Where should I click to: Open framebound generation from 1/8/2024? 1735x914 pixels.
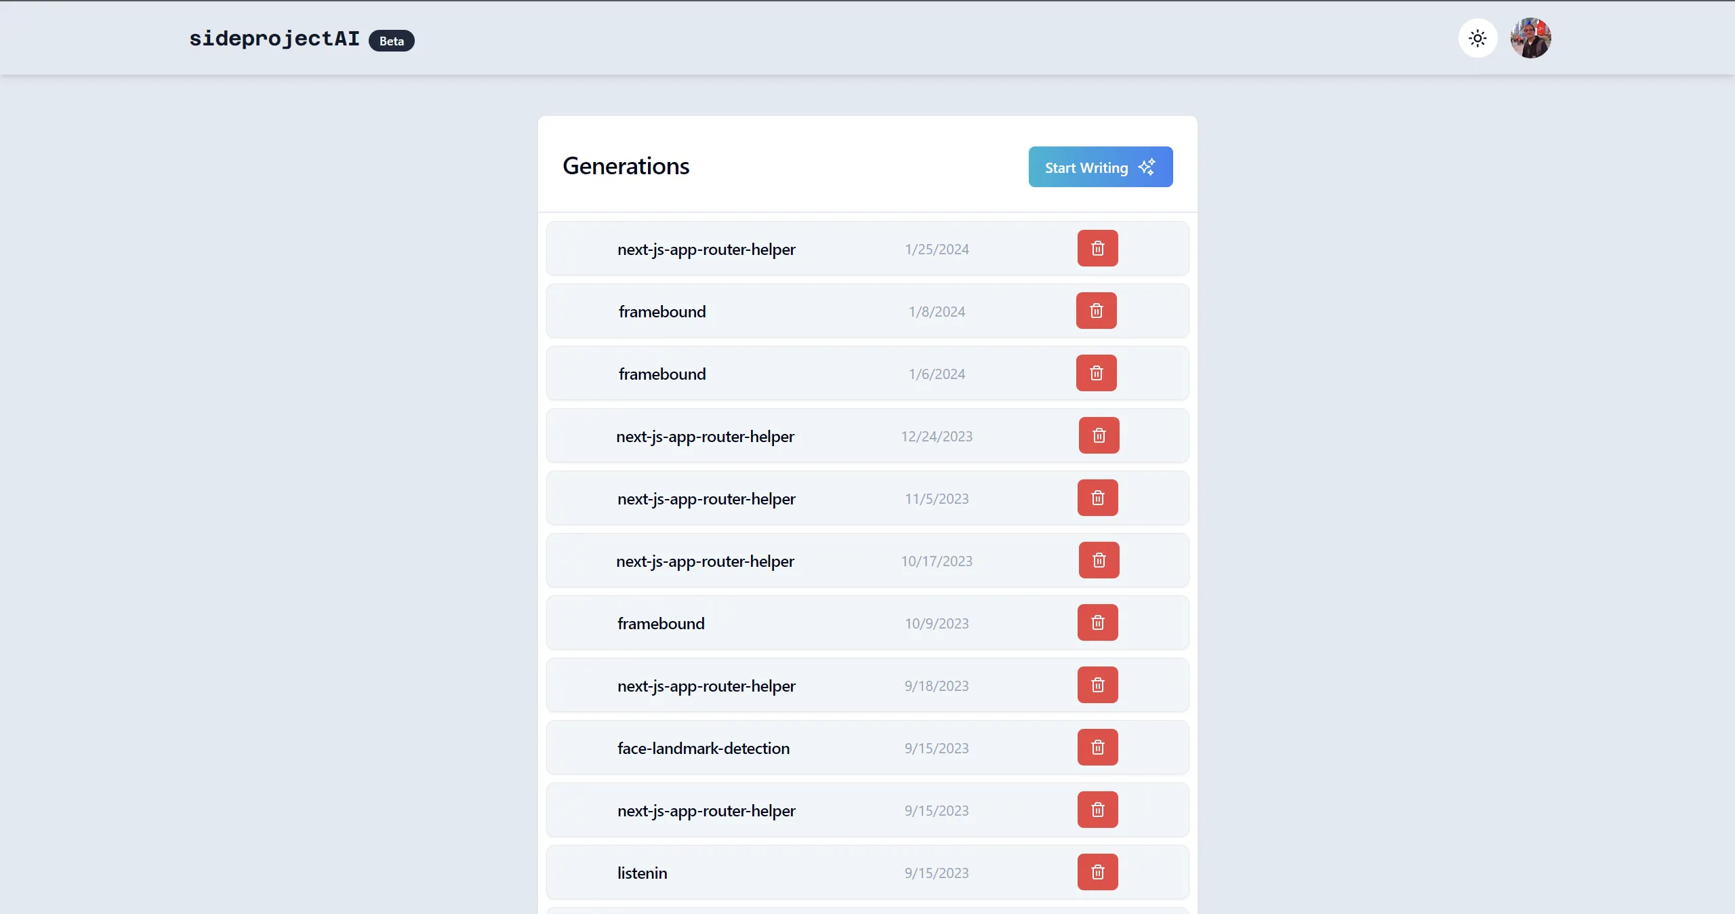click(x=661, y=311)
